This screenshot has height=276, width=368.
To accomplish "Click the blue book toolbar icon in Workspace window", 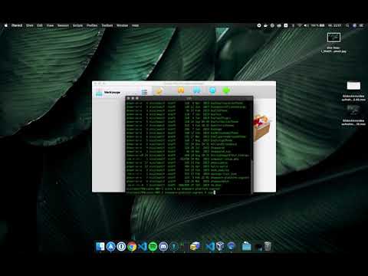I will (x=197, y=90).
